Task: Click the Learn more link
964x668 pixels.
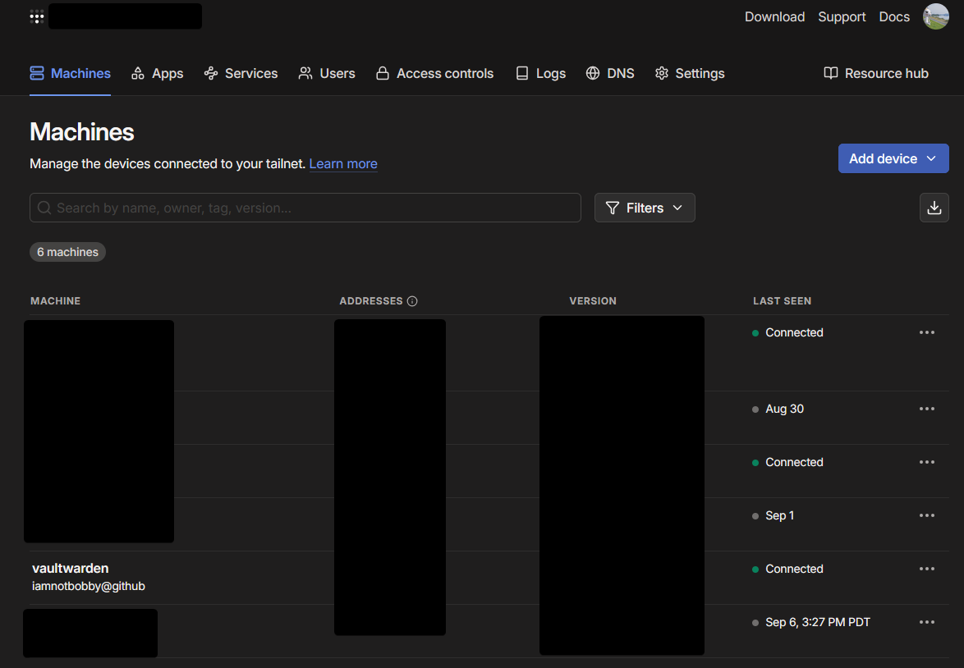Action: 343,163
